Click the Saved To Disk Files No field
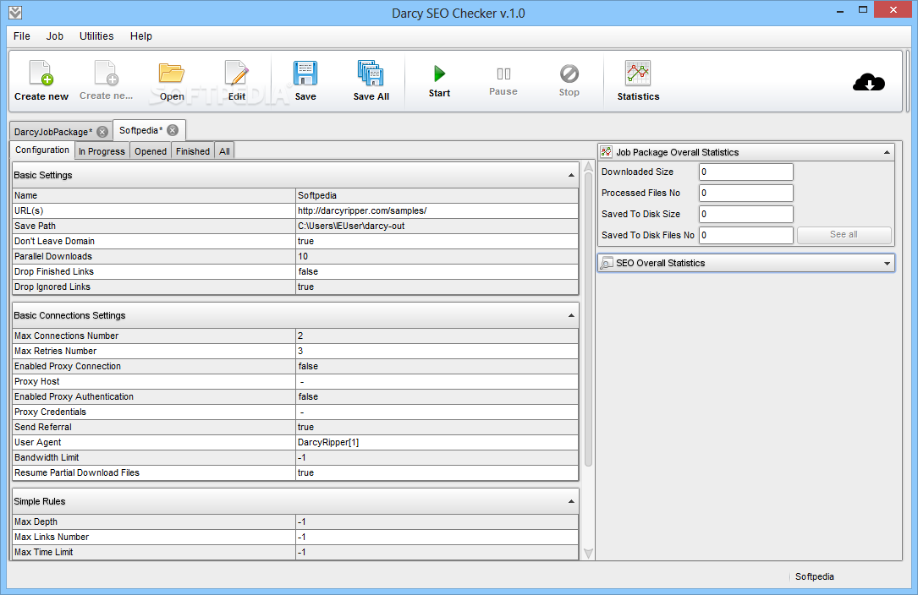Viewport: 918px width, 595px height. pyautogui.click(x=746, y=235)
